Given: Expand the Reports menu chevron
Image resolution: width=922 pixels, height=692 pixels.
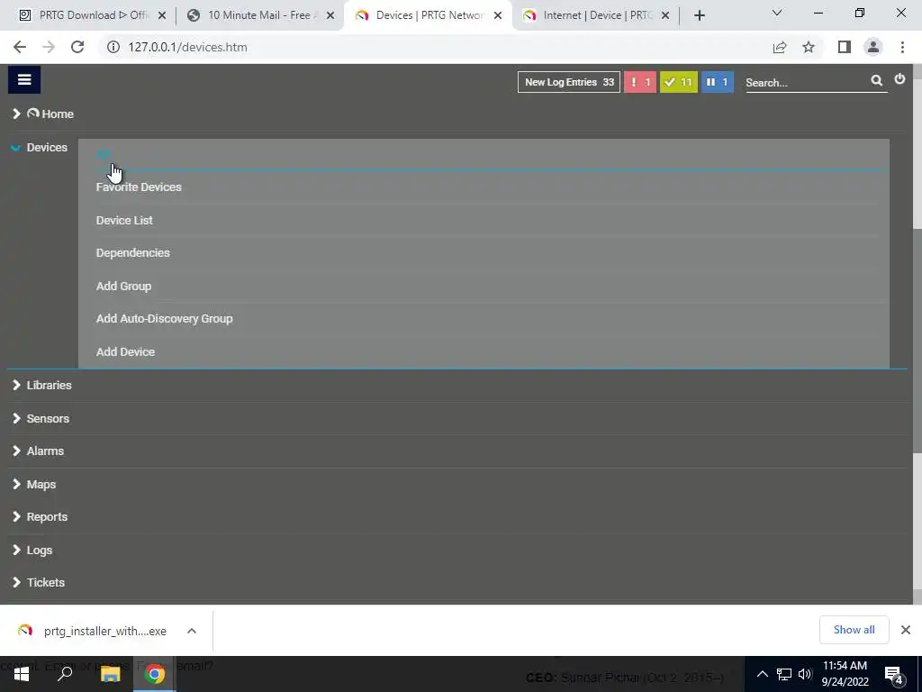Looking at the screenshot, I should 16,516.
